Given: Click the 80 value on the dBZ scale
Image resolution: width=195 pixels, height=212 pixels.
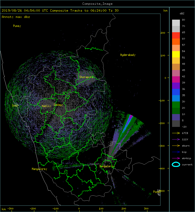Looking at the screenshot, I should 183,20.
